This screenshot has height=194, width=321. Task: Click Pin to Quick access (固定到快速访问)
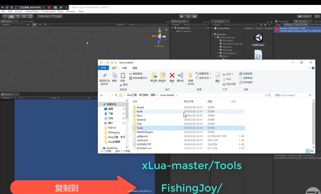[x=105, y=79]
